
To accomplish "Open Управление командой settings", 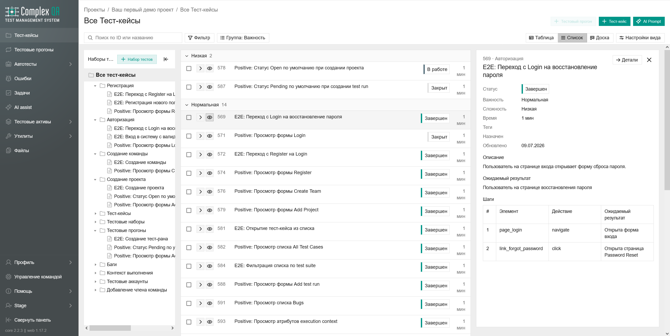I will [39, 277].
